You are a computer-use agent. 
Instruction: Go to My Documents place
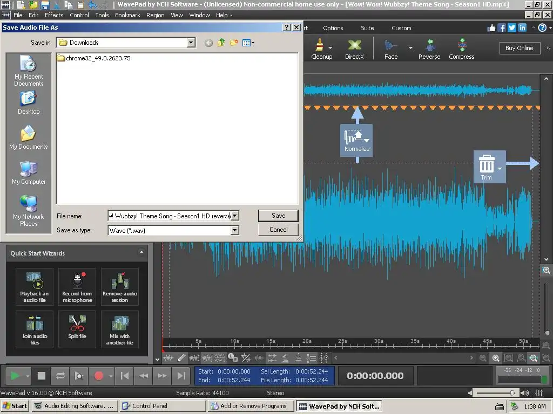click(x=29, y=137)
